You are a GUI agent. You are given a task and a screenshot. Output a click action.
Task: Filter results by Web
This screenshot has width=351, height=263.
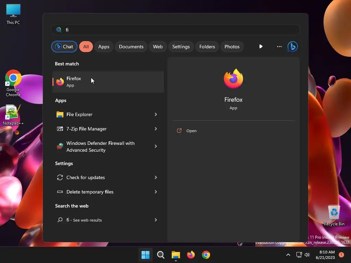click(158, 47)
